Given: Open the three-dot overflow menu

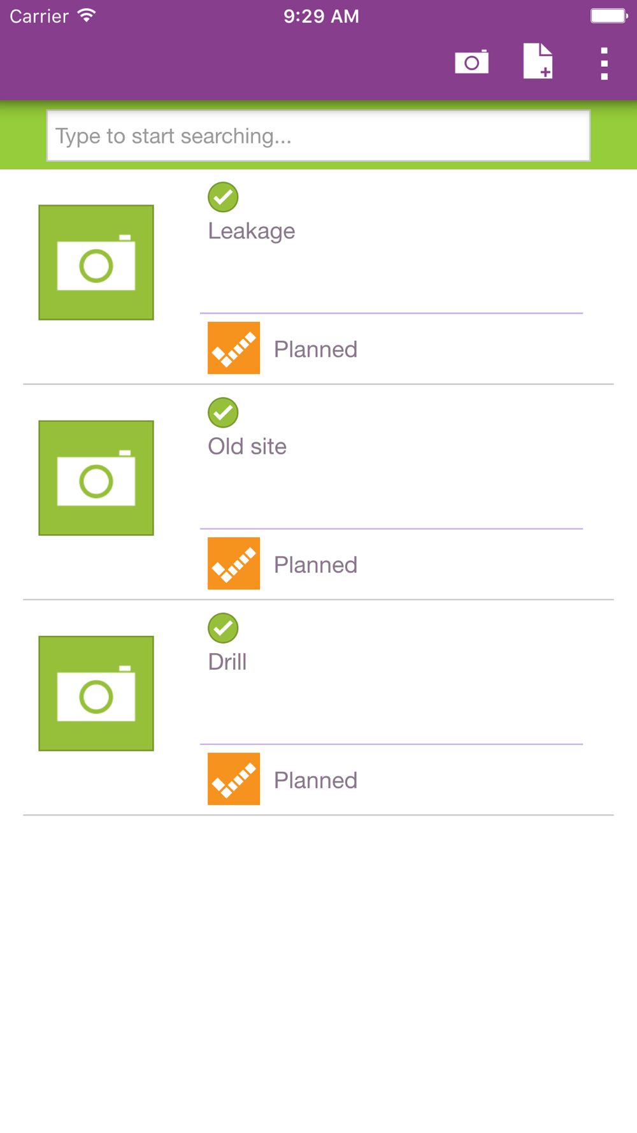Looking at the screenshot, I should pos(604,63).
